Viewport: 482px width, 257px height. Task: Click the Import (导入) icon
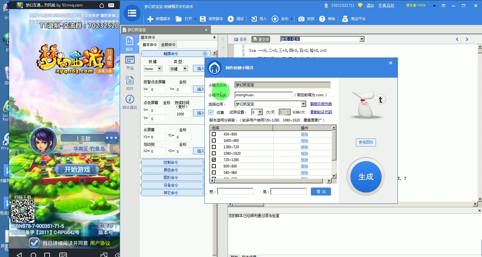(x=254, y=19)
